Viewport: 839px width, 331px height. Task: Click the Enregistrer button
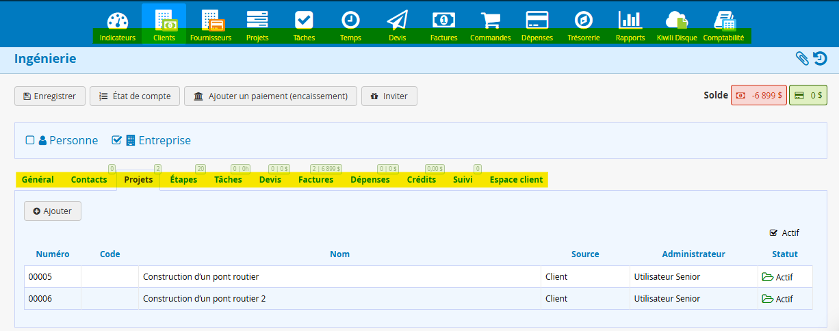(49, 96)
